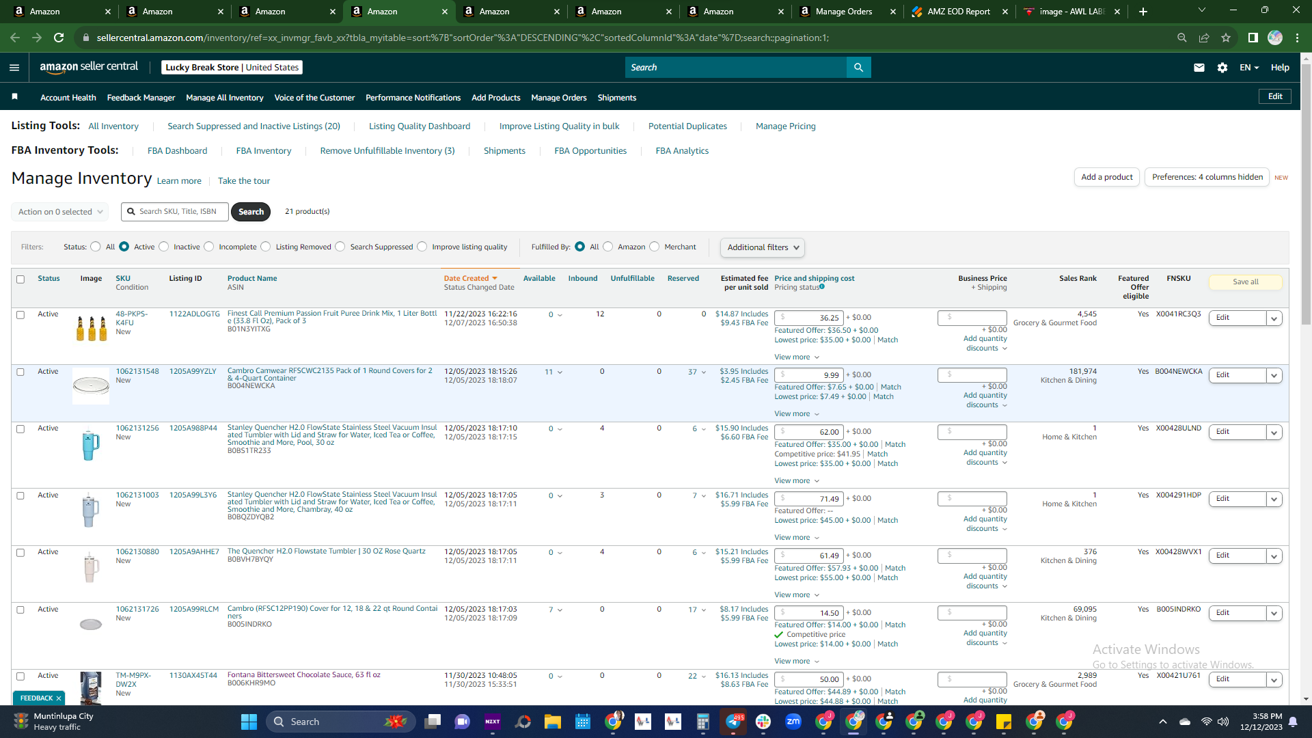Viewport: 1312px width, 738px height.
Task: Open the browser zoom magnifier icon
Action: coord(1181,38)
